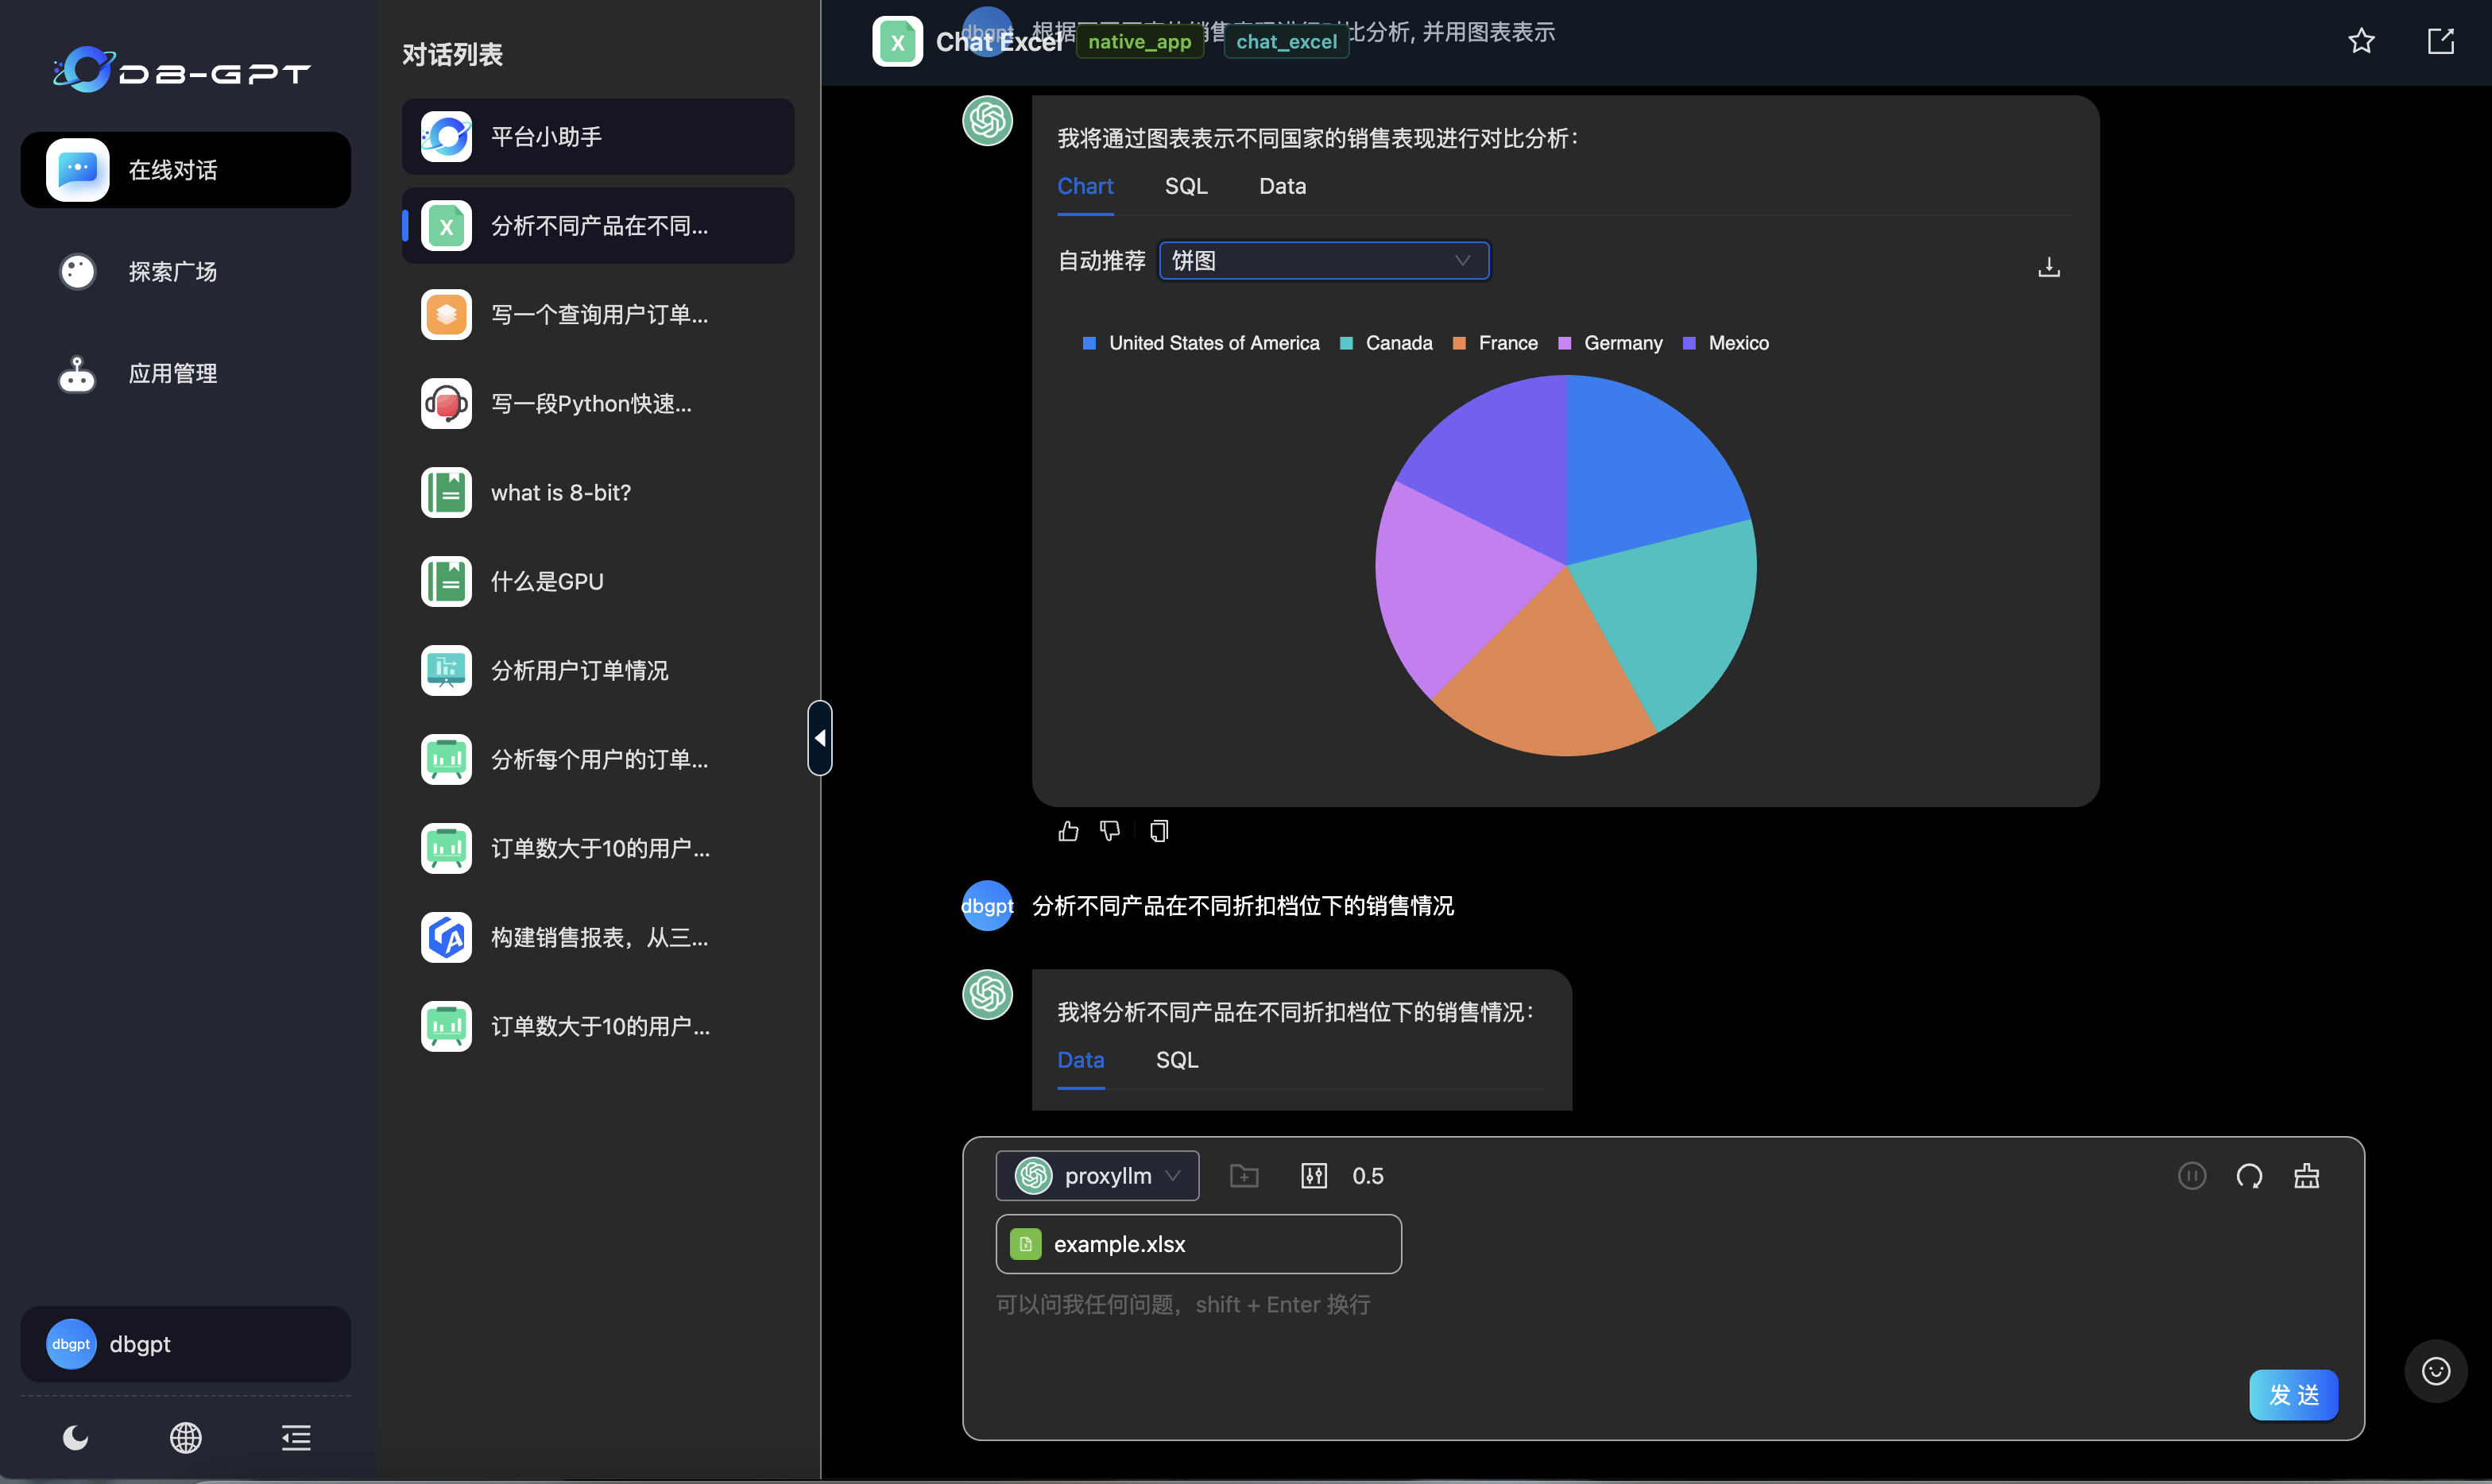
Task: Collapse the sidebar menu with the fold icon
Action: pyautogui.click(x=296, y=1438)
